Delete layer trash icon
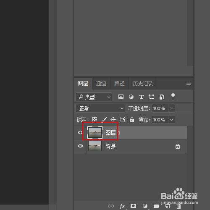The width and height of the screenshot is (210, 210). [x=178, y=206]
